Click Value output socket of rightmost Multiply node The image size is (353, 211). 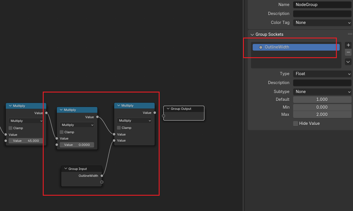pos(155,113)
